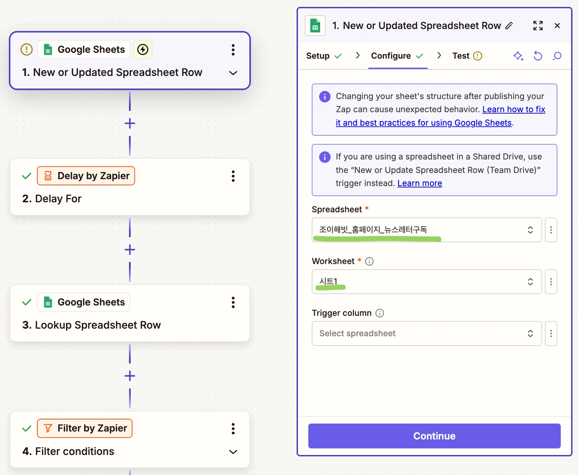This screenshot has width=578, height=475.
Task: Open the Spreadsheet dropdown
Action: click(x=426, y=230)
